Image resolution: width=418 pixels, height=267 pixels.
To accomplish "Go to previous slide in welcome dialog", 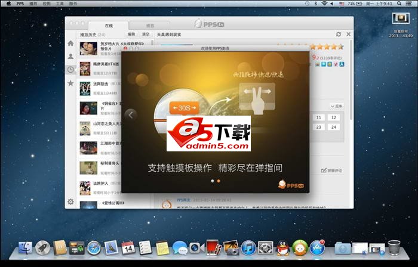I will click(x=131, y=115).
